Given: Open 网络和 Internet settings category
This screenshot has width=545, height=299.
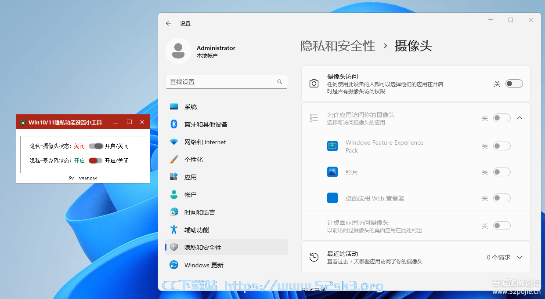Looking at the screenshot, I should (226, 142).
